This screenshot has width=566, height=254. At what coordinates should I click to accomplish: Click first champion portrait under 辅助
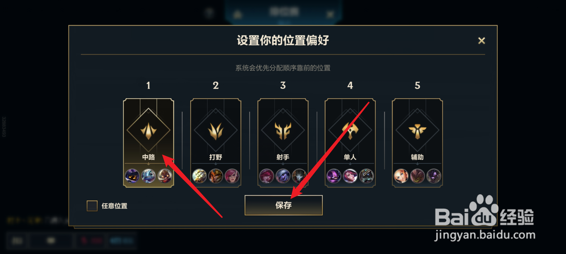(401, 176)
